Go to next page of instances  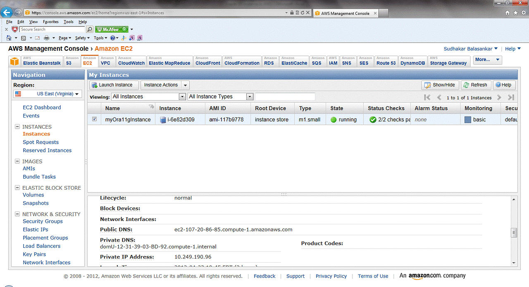tap(499, 97)
